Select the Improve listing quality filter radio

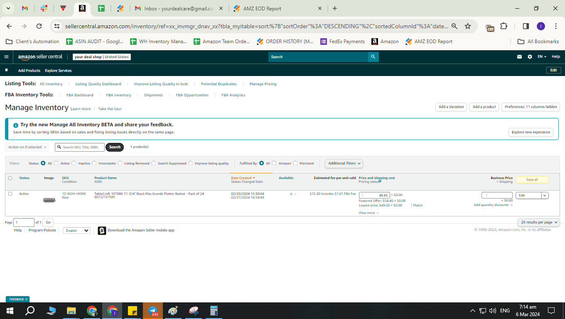191,163
